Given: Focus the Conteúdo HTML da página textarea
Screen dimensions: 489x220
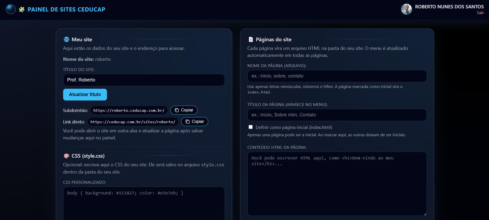Looking at the screenshot, I should pos(337,184).
